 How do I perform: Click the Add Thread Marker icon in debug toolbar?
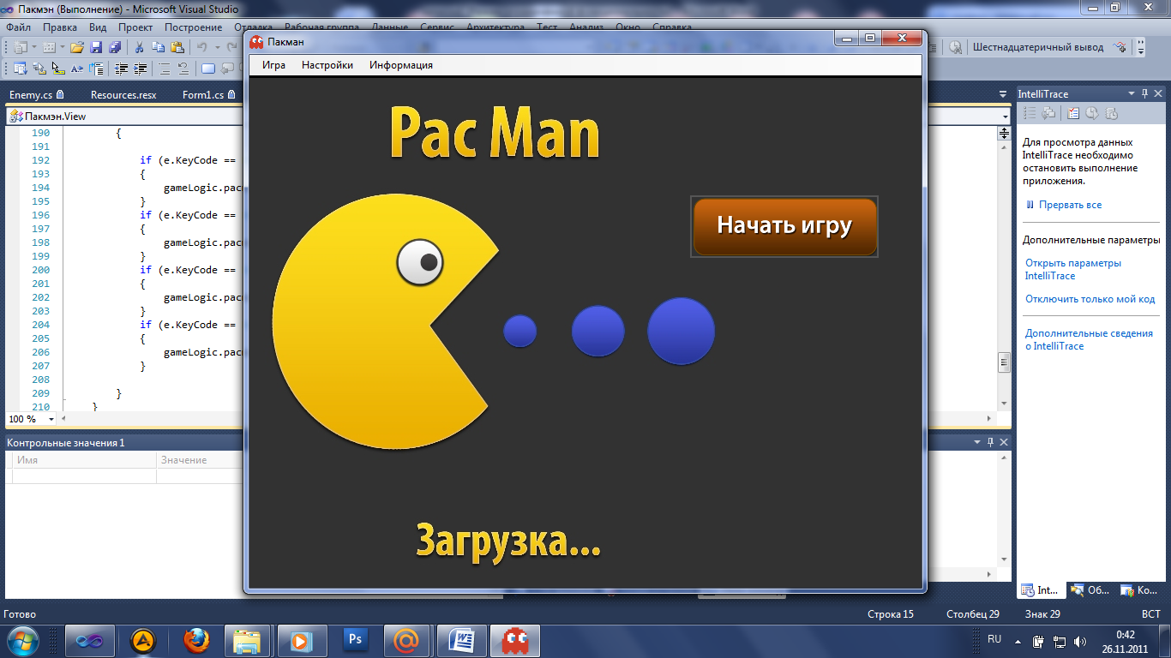(x=1120, y=47)
